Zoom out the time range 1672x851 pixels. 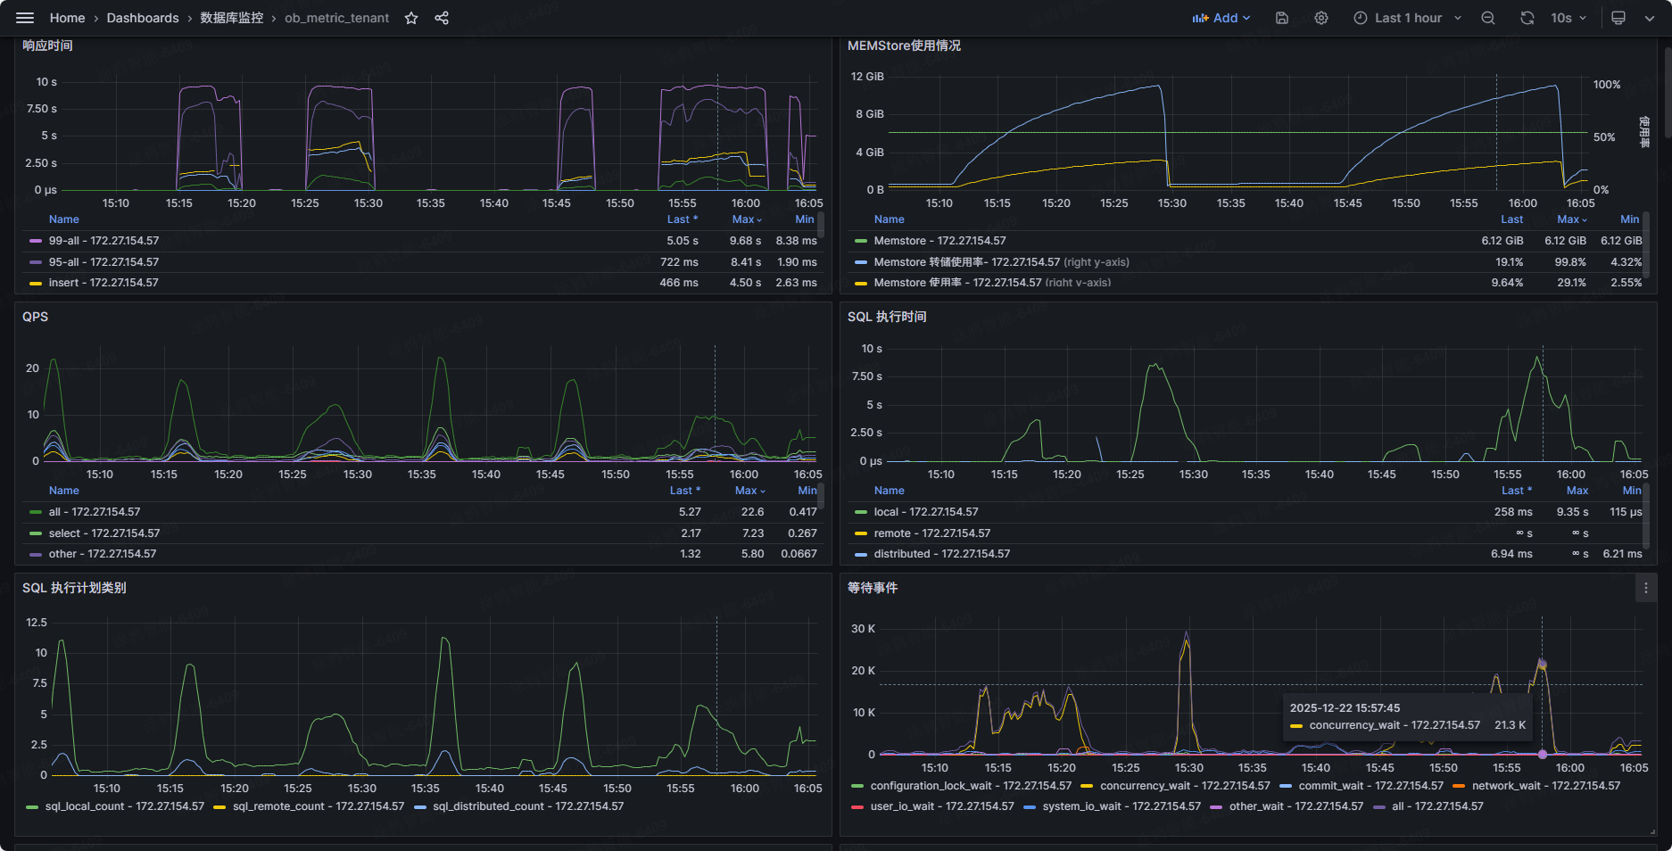tap(1488, 18)
